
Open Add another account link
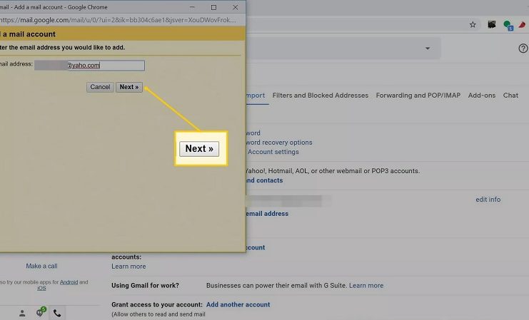point(238,304)
